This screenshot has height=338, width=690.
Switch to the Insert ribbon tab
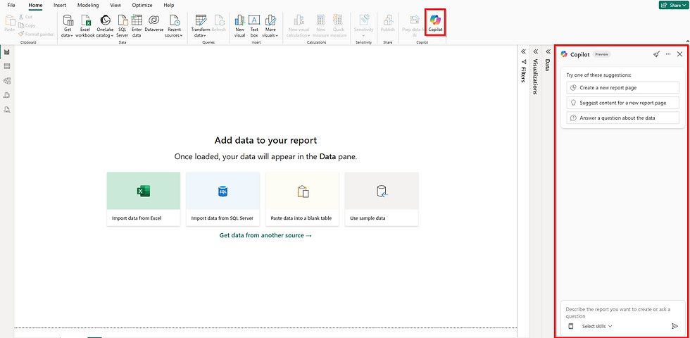60,6
